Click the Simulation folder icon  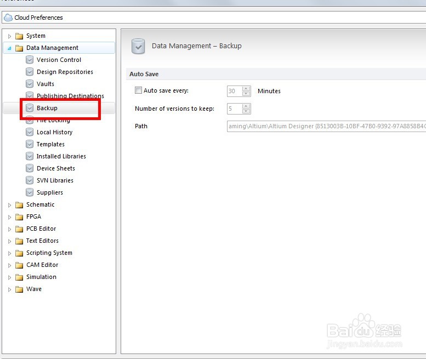[19, 277]
